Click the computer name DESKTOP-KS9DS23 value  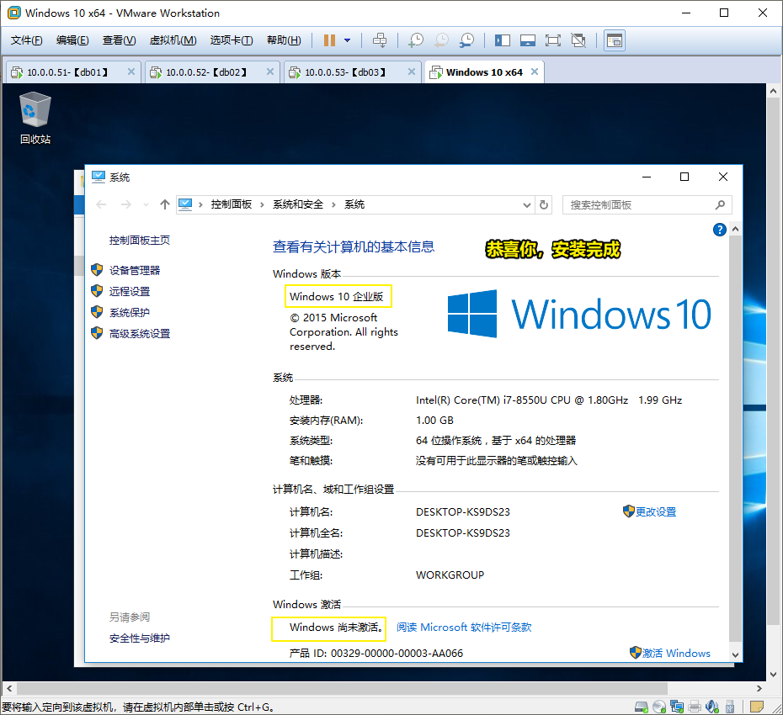click(x=463, y=512)
